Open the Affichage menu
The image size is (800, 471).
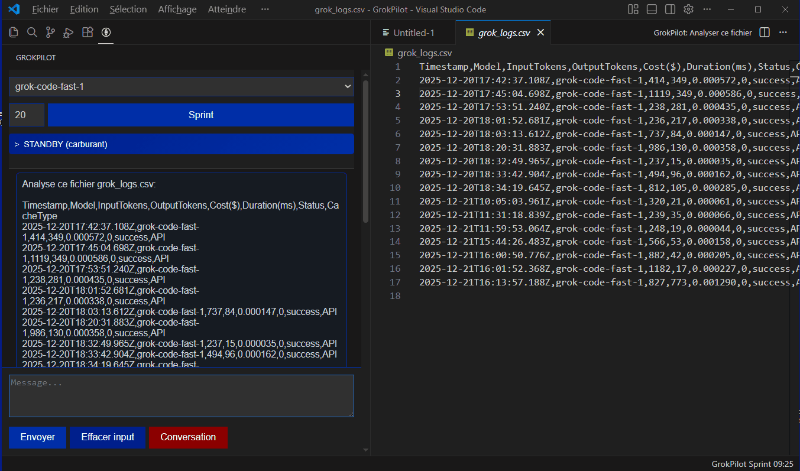(176, 9)
